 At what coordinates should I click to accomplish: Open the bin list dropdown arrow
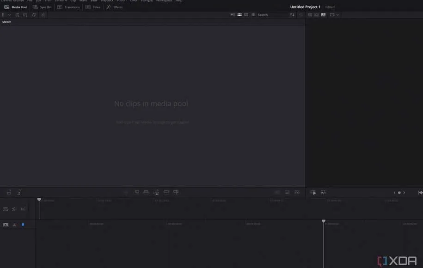pos(9,15)
